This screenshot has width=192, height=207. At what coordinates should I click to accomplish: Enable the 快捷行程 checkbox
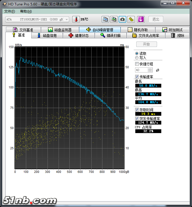click(137, 64)
